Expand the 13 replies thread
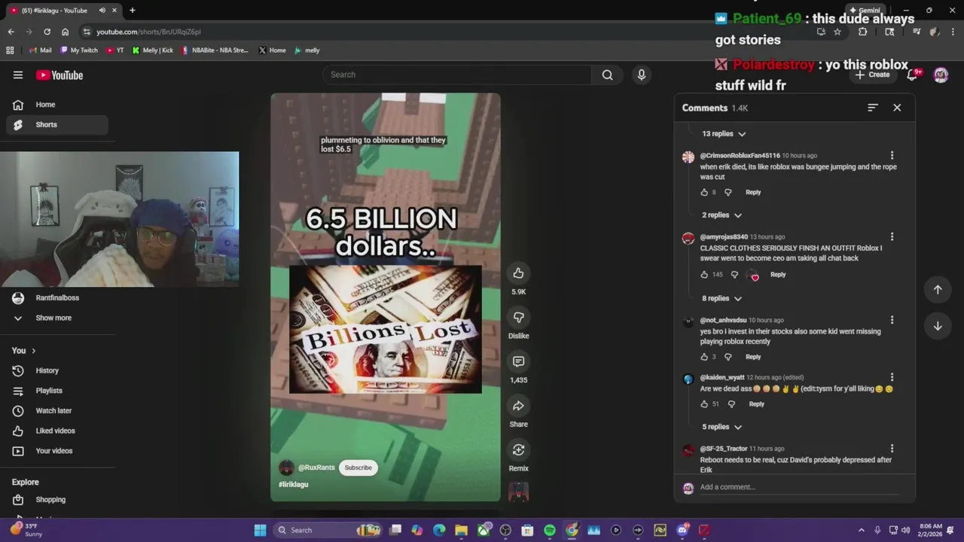The width and height of the screenshot is (964, 542). 724,134
